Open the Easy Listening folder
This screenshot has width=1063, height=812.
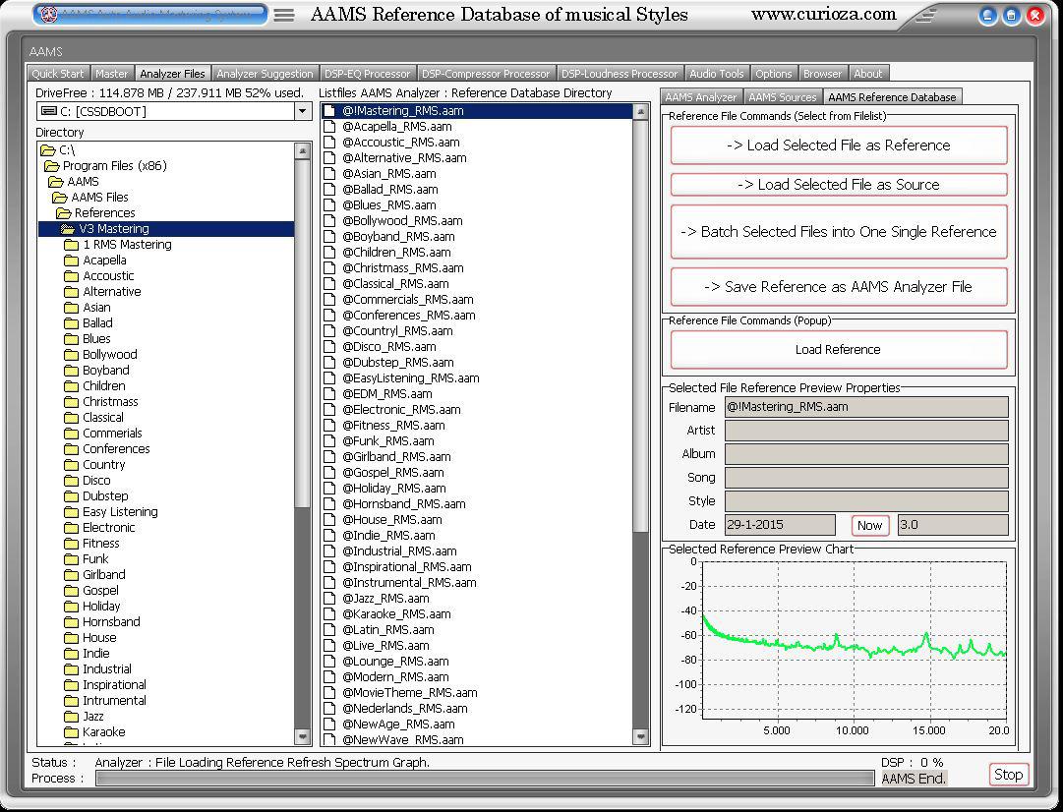coord(120,512)
